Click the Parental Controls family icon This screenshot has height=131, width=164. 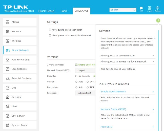point(8,78)
